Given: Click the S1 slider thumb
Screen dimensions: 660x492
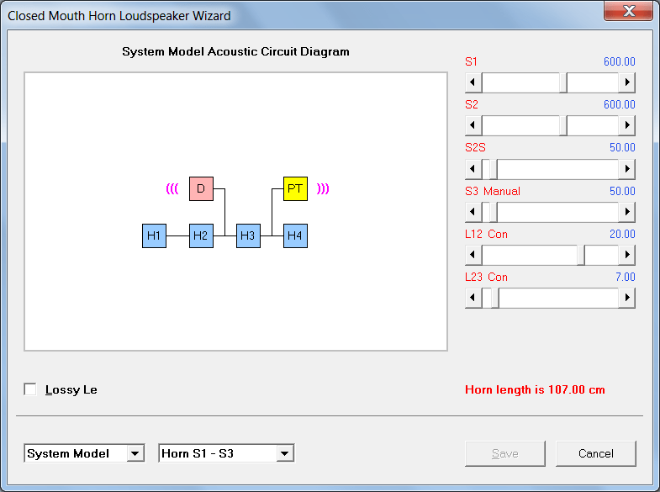Looking at the screenshot, I should pos(563,82).
